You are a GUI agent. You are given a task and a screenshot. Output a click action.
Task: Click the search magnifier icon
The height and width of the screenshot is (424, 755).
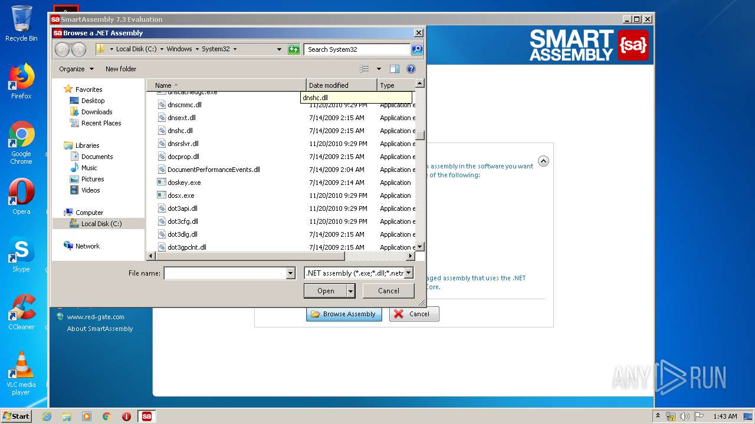[417, 49]
